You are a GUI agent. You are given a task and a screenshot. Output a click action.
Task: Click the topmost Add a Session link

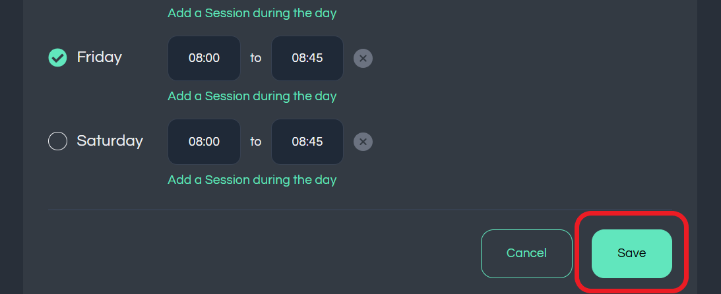tap(252, 13)
